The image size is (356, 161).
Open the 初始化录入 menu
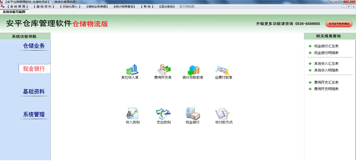70,7
